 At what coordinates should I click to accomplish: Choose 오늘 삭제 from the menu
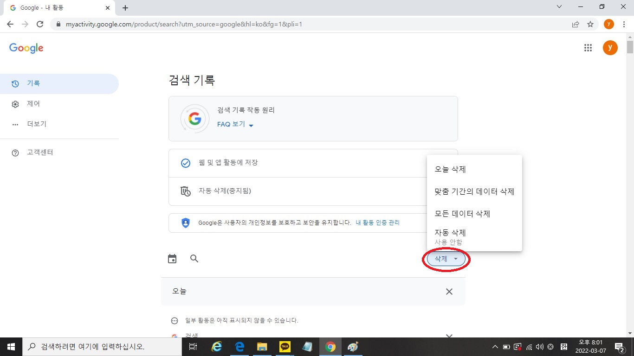(474, 169)
